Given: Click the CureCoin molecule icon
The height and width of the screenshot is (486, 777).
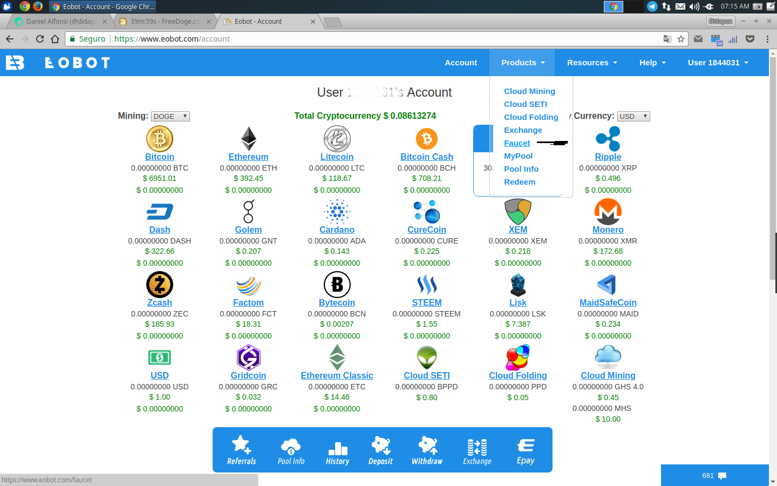Looking at the screenshot, I should pyautogui.click(x=427, y=212).
